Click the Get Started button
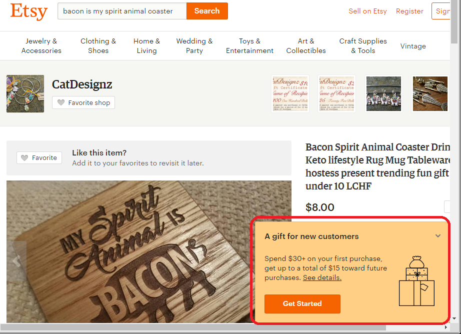This screenshot has width=461, height=334. 302,303
